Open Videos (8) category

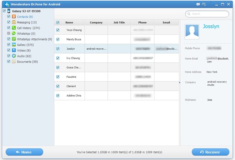point(23,50)
